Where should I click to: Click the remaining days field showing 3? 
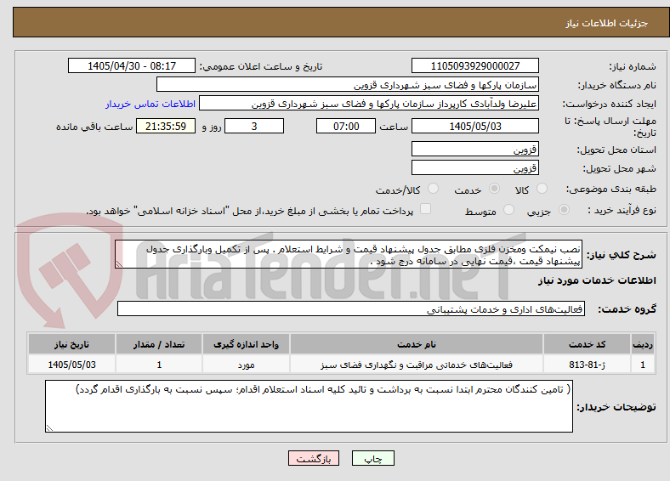254,126
